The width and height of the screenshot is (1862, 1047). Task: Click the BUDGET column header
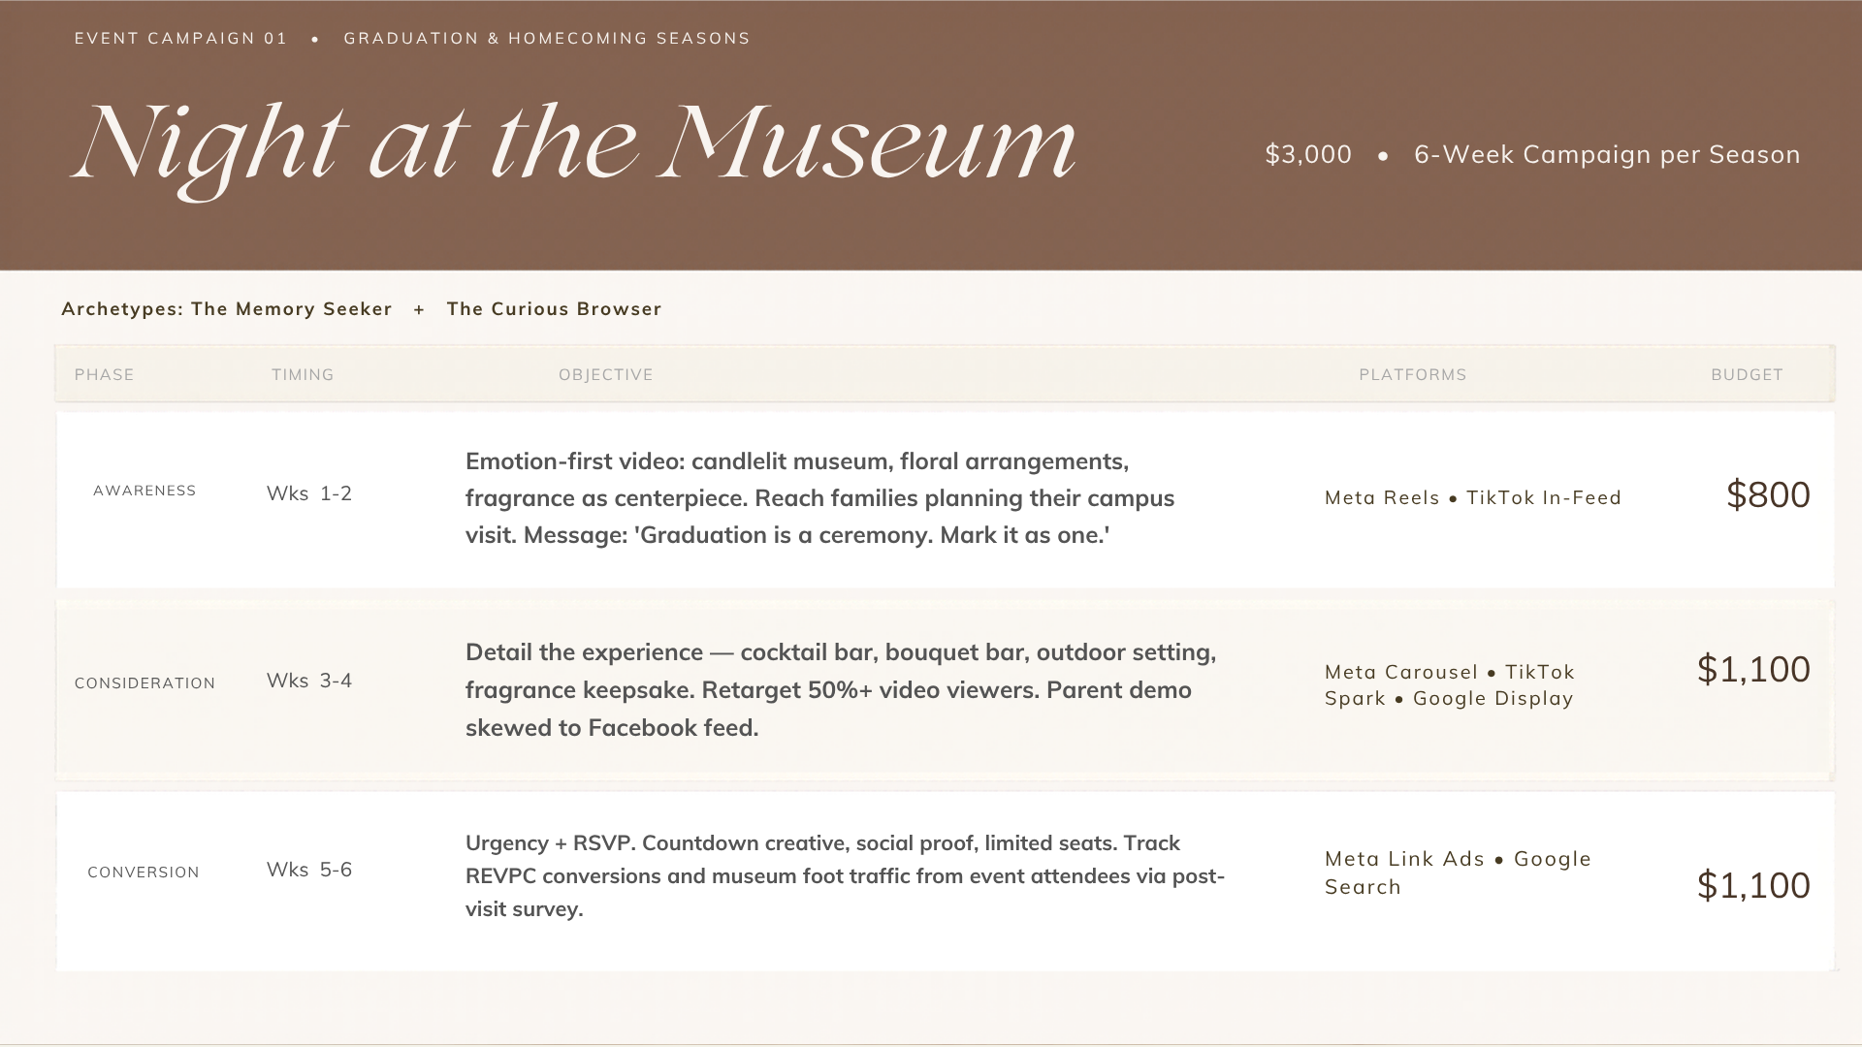[x=1747, y=375]
